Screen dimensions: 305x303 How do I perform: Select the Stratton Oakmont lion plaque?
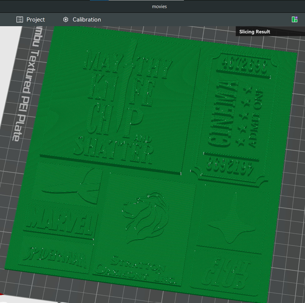point(144,229)
